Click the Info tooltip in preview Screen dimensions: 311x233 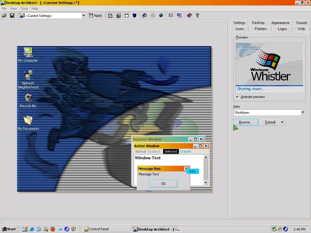192,171
